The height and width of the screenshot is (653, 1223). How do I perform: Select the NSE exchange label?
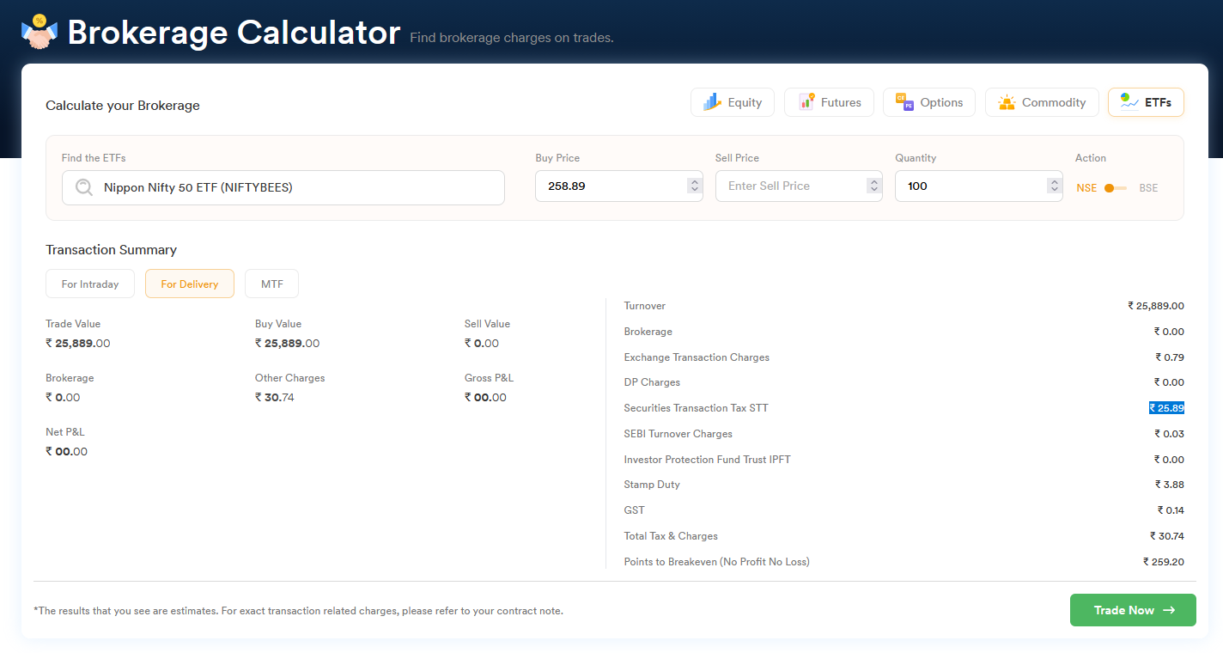coord(1086,188)
